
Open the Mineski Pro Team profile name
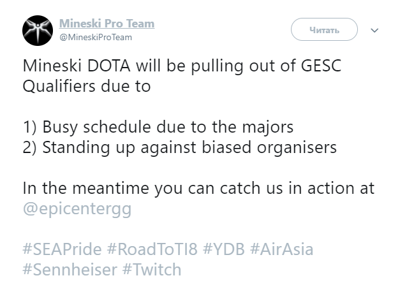(x=107, y=24)
